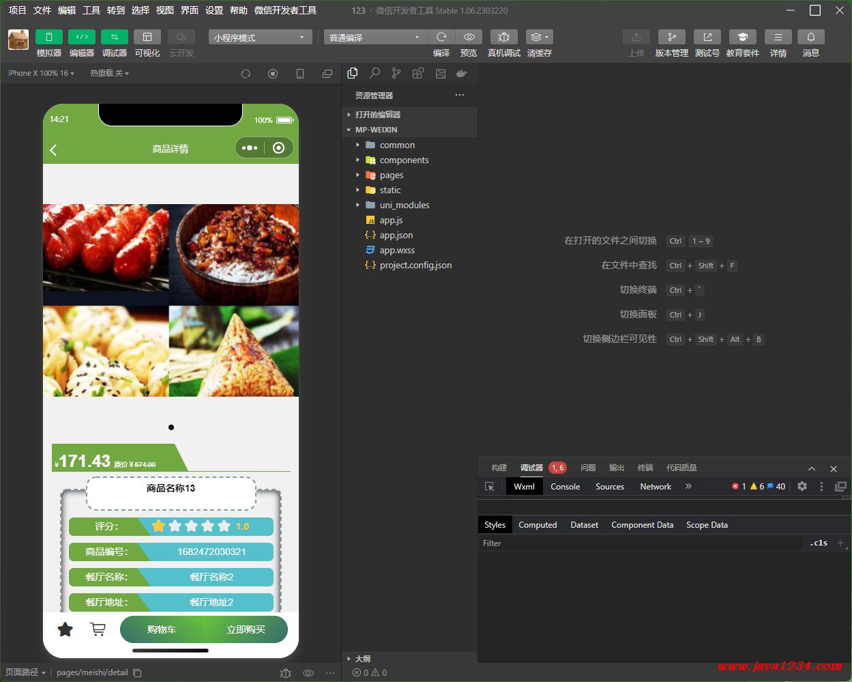Image resolution: width=852 pixels, height=682 pixels.
Task: Click the star rating bar
Action: (x=192, y=526)
